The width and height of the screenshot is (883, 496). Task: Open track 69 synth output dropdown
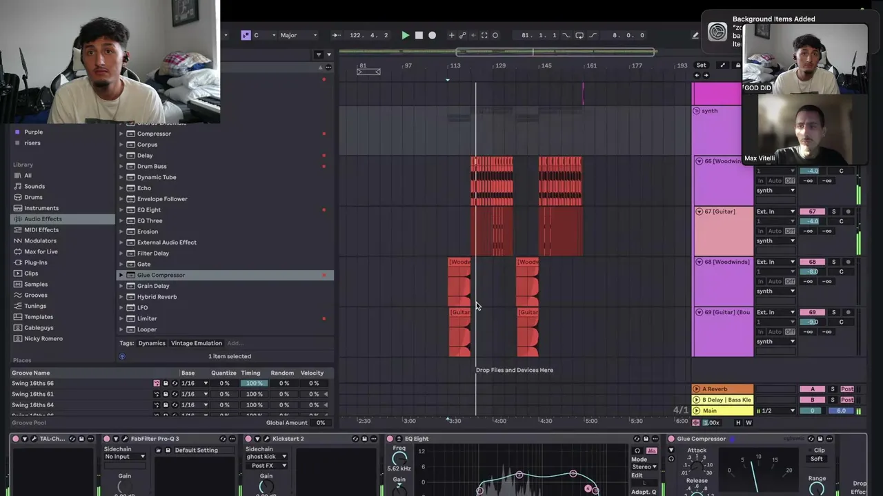coord(776,342)
